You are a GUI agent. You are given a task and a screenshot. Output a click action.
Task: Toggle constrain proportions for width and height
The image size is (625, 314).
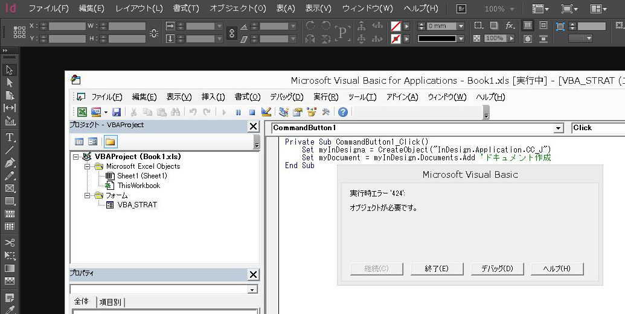[154, 33]
